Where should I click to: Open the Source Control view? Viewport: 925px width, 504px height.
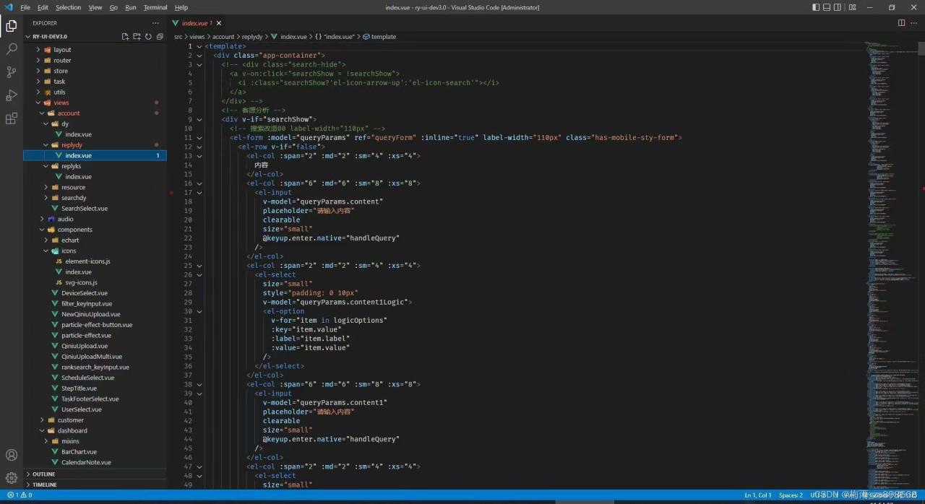pos(12,72)
